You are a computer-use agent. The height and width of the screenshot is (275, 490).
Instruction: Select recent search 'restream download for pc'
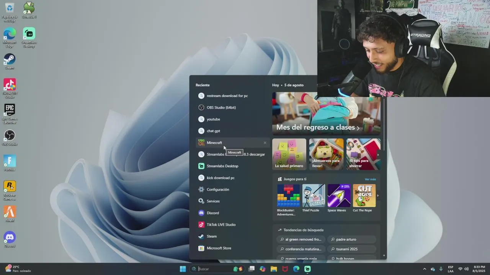pos(233,96)
